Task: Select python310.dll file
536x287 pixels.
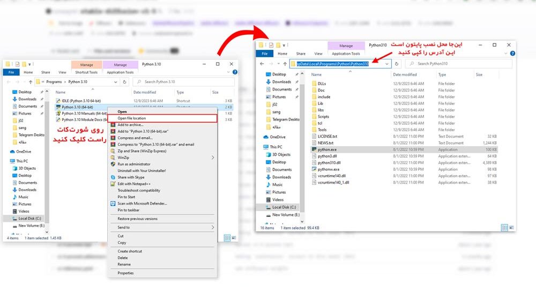Action: click(329, 163)
